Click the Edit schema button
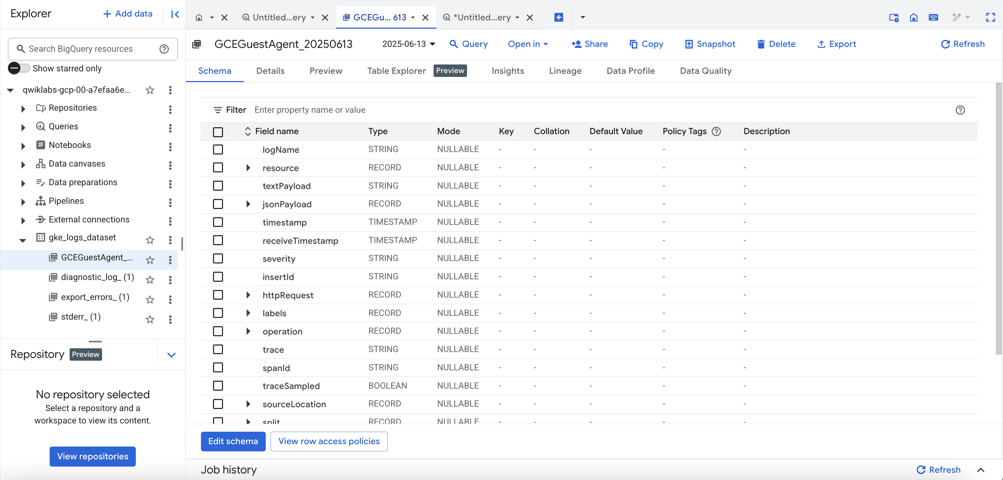The width and height of the screenshot is (1003, 480). (233, 441)
